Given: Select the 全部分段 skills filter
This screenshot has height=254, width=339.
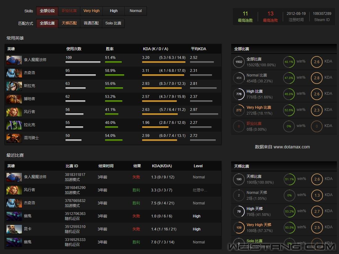Looking at the screenshot, I should click(47, 11).
